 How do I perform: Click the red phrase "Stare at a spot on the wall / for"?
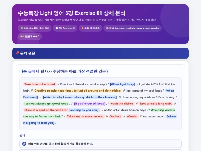46,110
